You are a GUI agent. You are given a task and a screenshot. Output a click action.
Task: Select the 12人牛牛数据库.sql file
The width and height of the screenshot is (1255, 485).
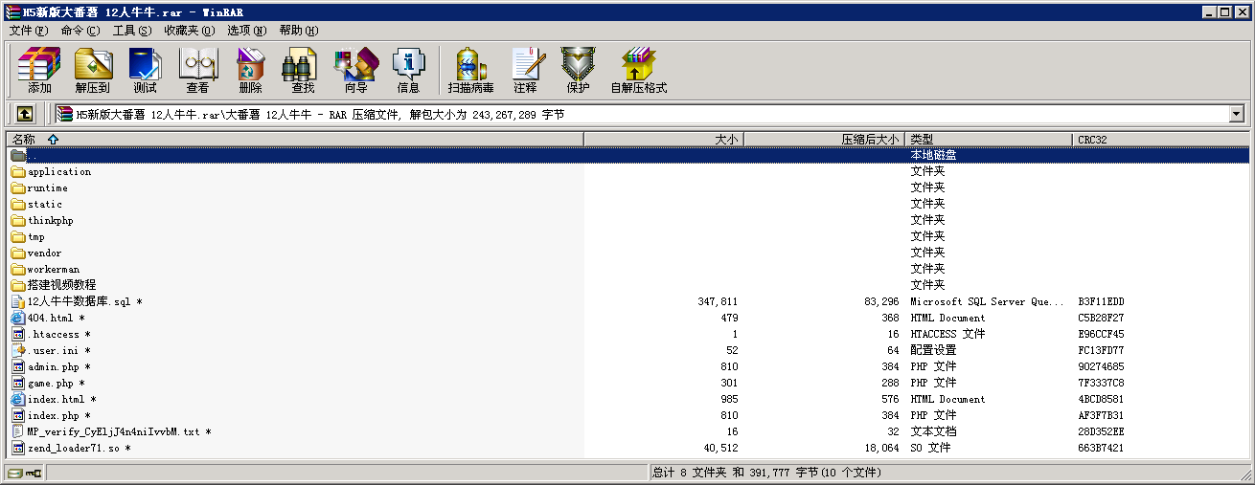[x=79, y=302]
